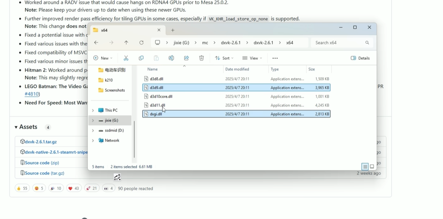Click the dxvk-2.6.1 breadcrumb before x64
The width and height of the screenshot is (443, 219).
(263, 43)
